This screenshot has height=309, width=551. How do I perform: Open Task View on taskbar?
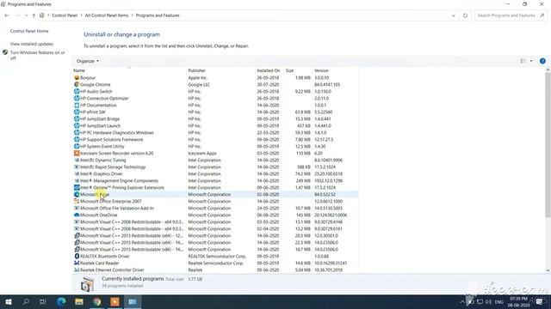coord(43,301)
